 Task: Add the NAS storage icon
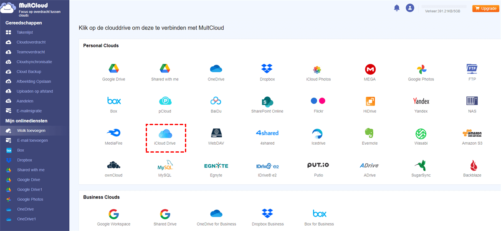(472, 101)
